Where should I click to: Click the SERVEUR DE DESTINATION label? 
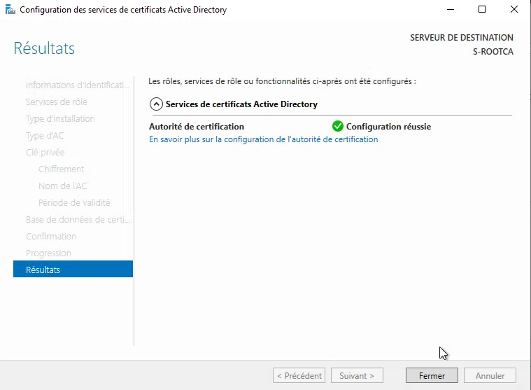[462, 37]
